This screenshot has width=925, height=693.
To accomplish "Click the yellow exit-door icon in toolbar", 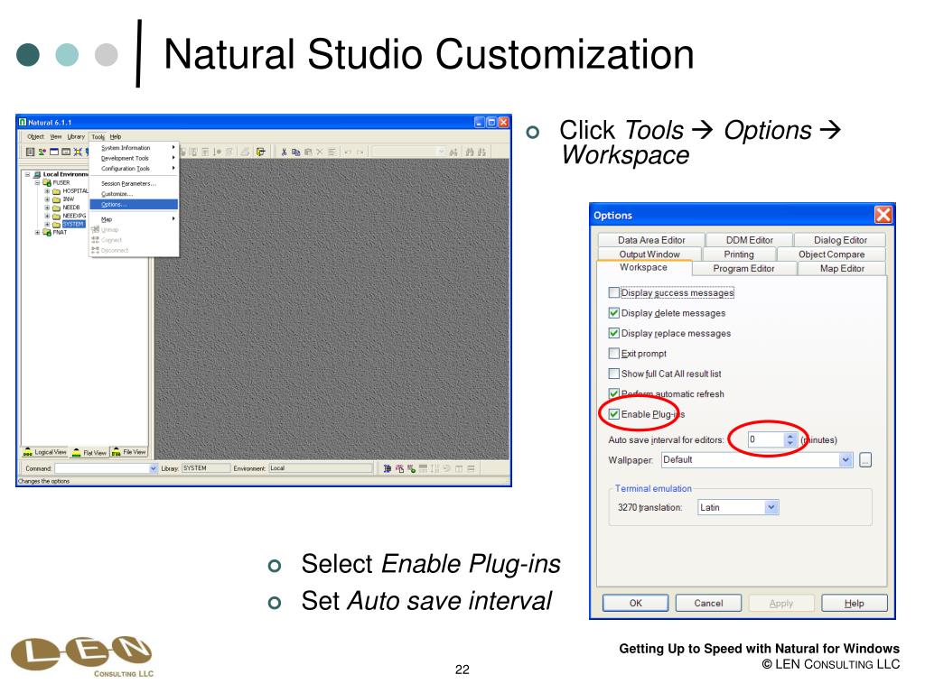I will 261,152.
